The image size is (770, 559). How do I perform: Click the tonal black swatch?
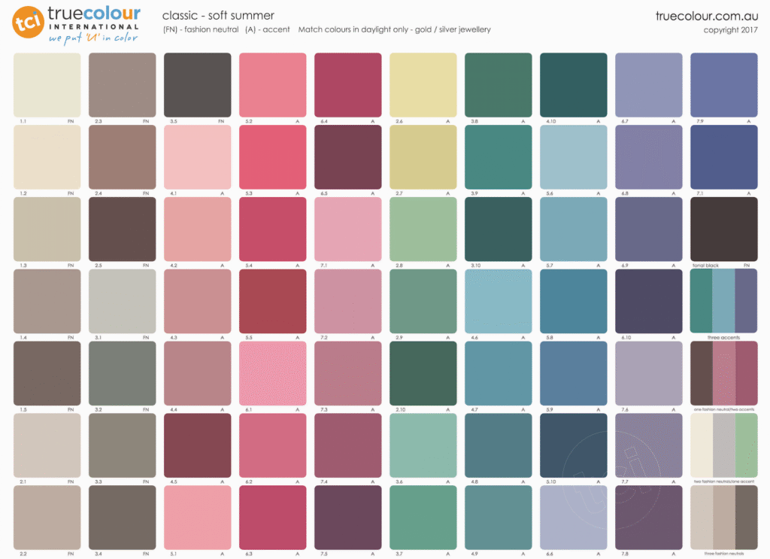coord(723,229)
